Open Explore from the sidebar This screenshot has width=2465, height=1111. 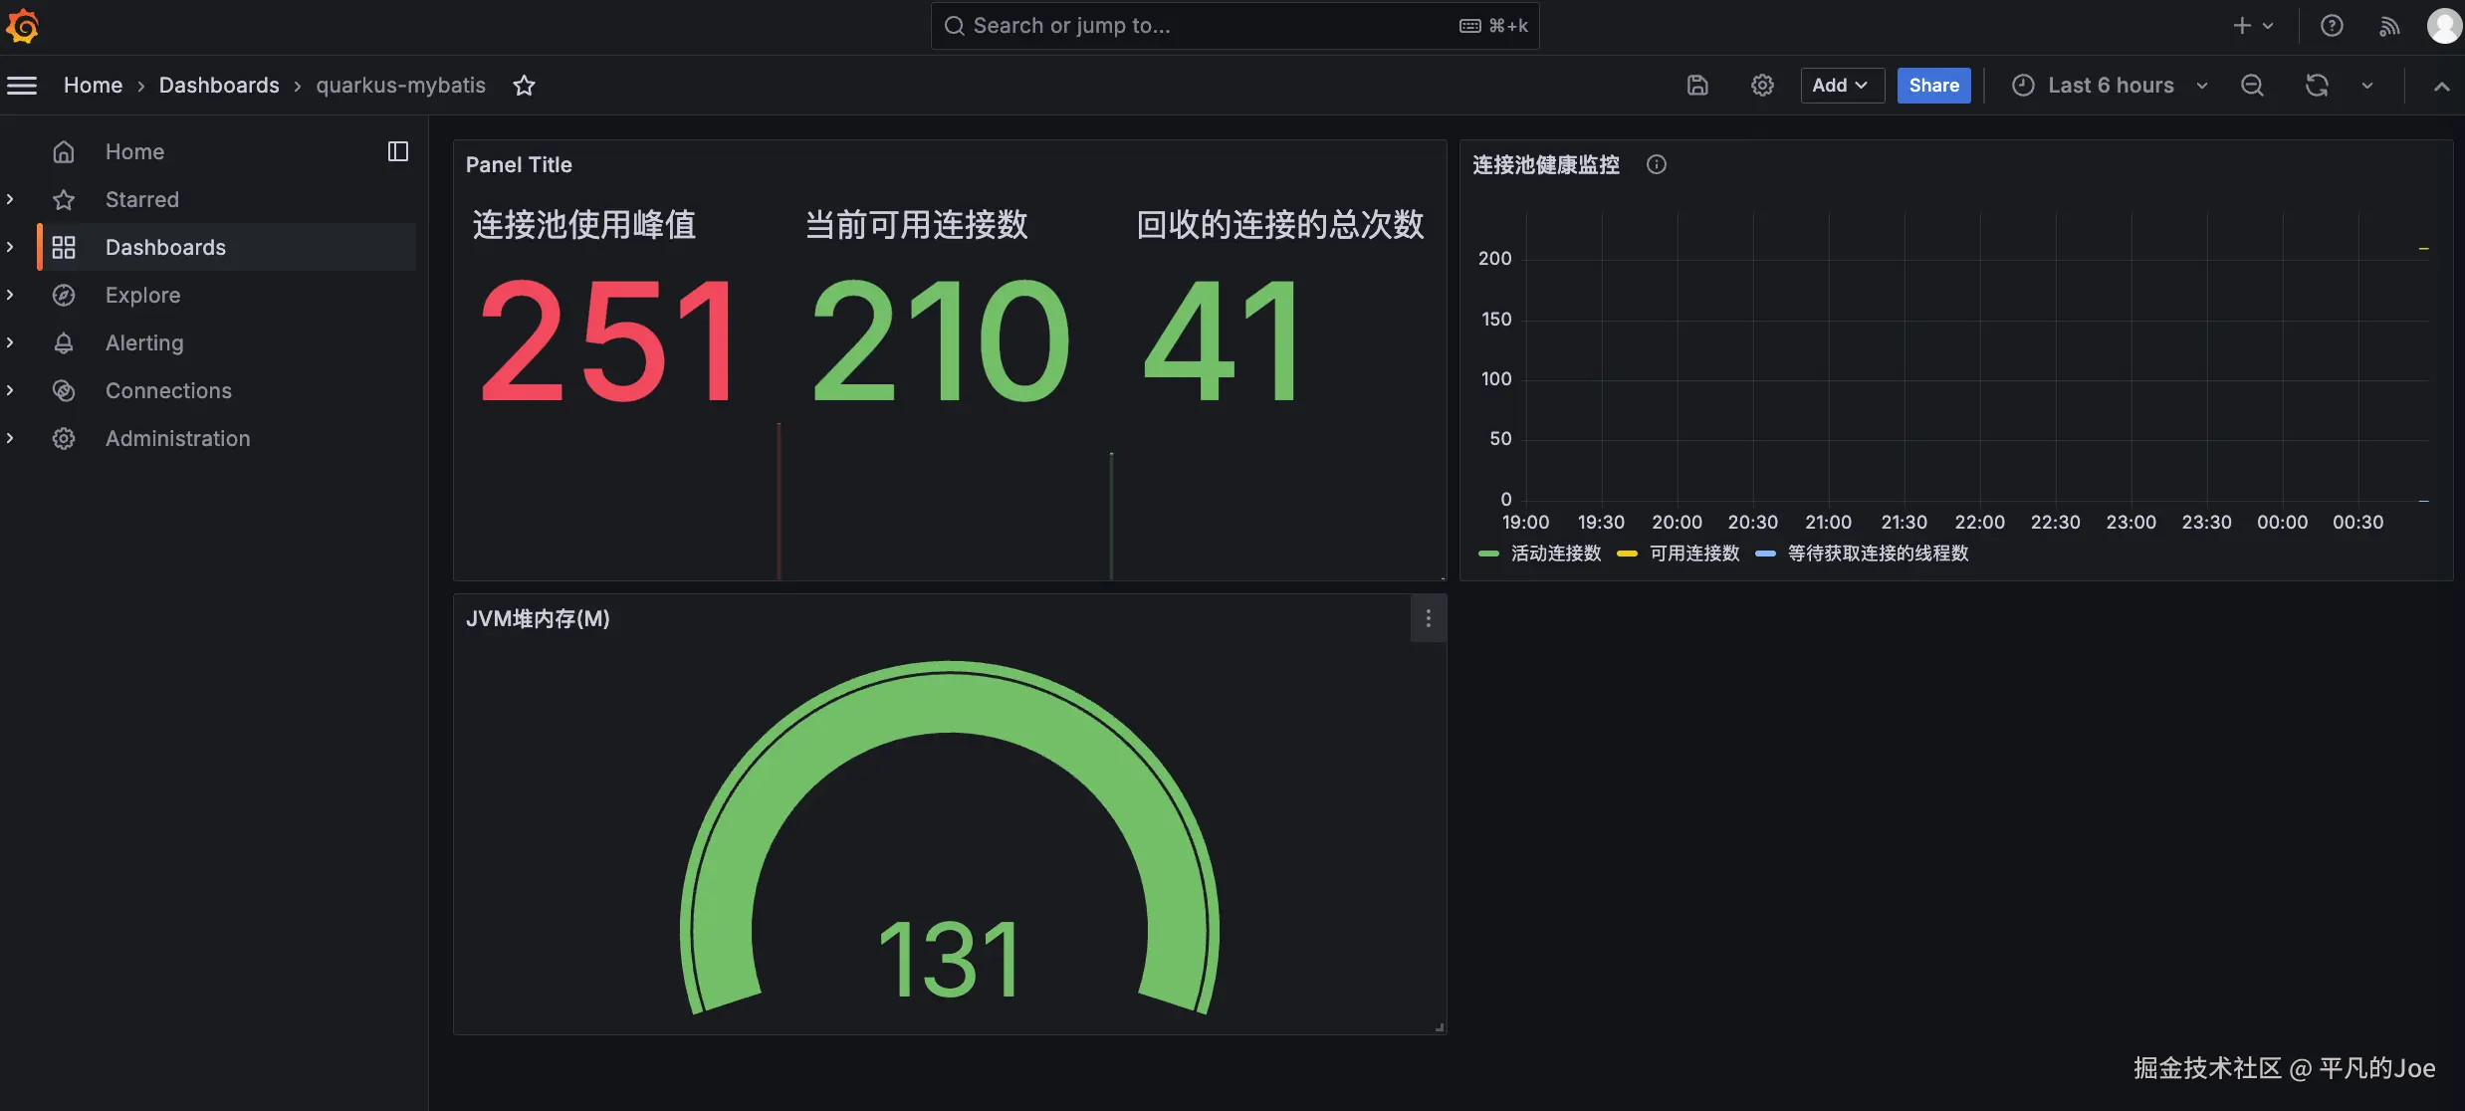click(x=142, y=295)
